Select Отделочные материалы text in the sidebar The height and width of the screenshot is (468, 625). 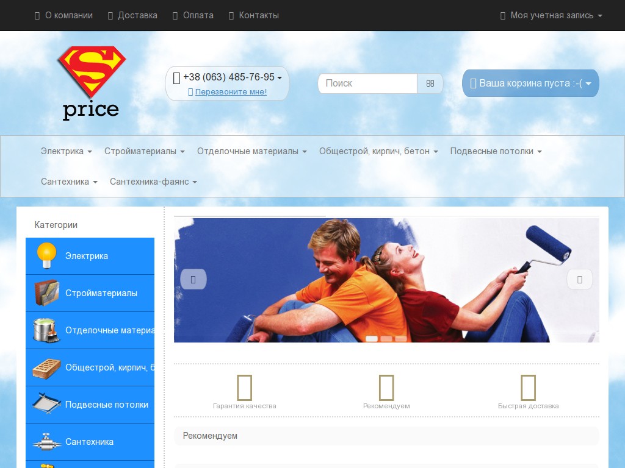pyautogui.click(x=110, y=330)
